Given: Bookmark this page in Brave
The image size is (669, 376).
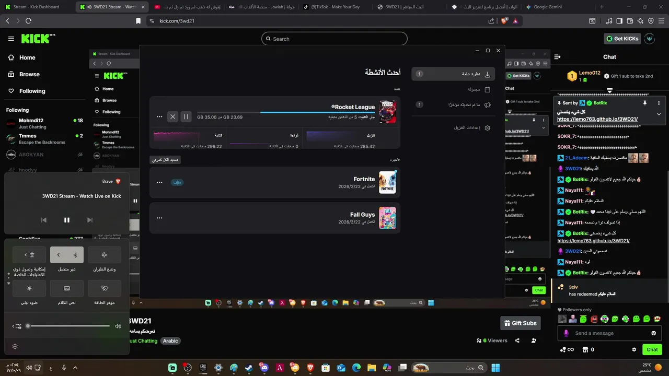Looking at the screenshot, I should pos(138,21).
